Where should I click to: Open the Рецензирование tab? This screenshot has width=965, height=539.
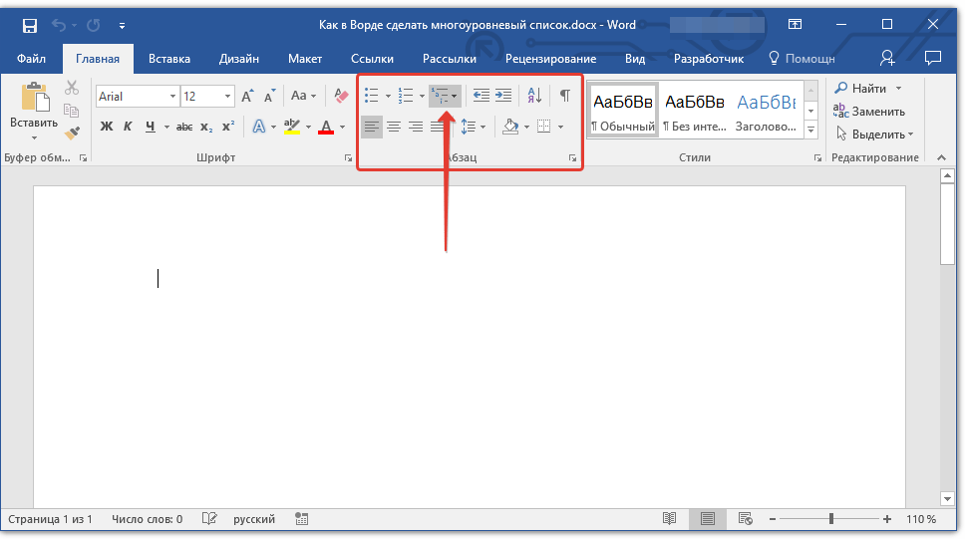click(550, 59)
